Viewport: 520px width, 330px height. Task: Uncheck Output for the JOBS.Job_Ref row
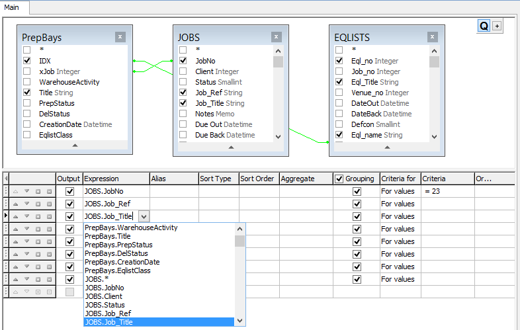69,204
